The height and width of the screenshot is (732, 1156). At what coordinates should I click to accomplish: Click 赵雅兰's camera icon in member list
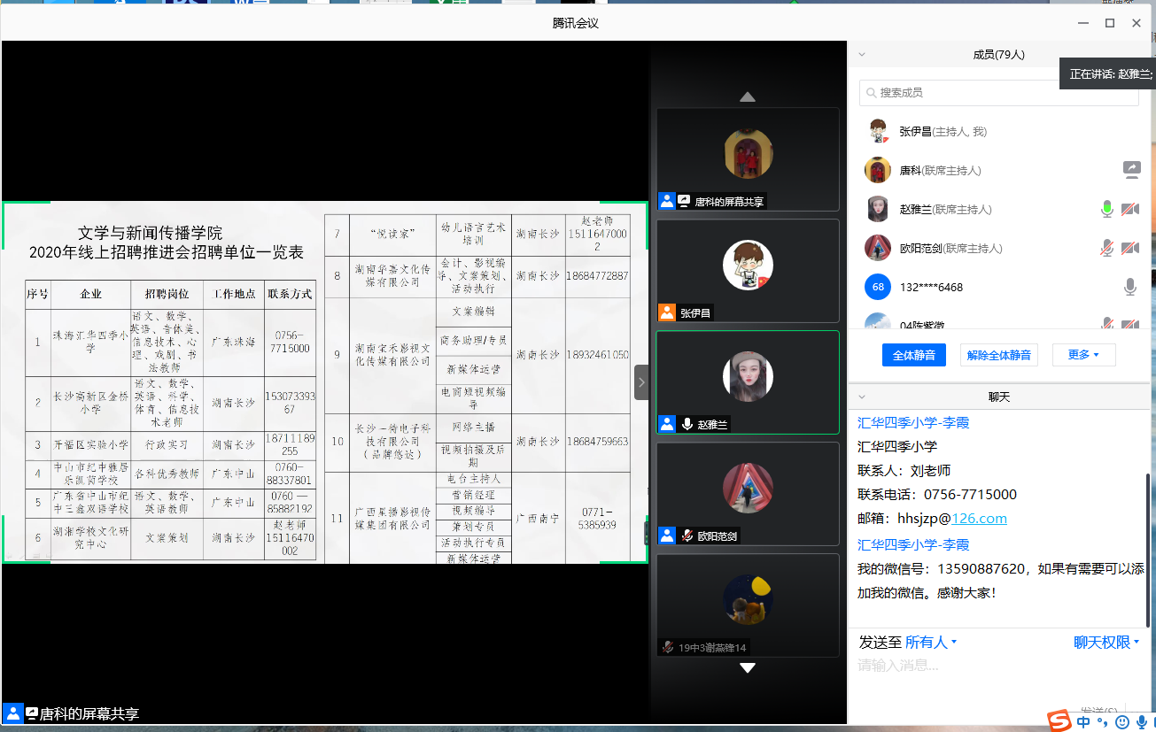pos(1130,210)
